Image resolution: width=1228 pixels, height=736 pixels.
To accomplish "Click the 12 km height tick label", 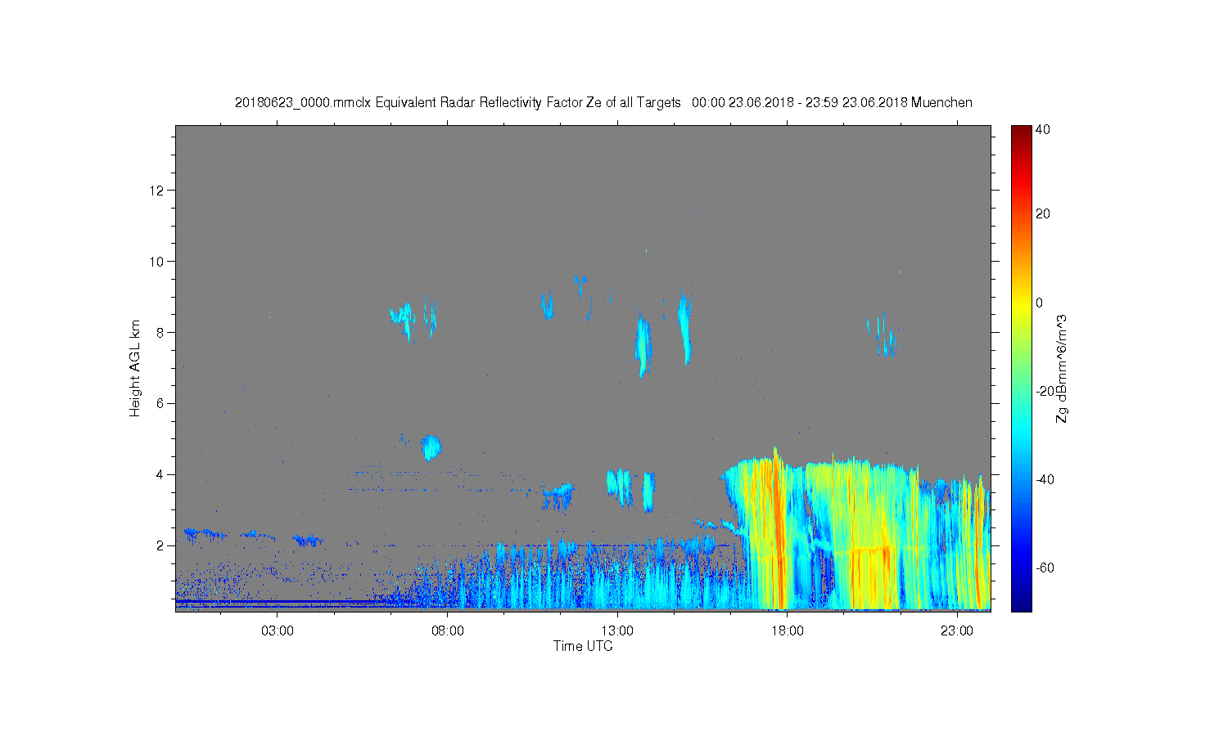I will coord(157,191).
